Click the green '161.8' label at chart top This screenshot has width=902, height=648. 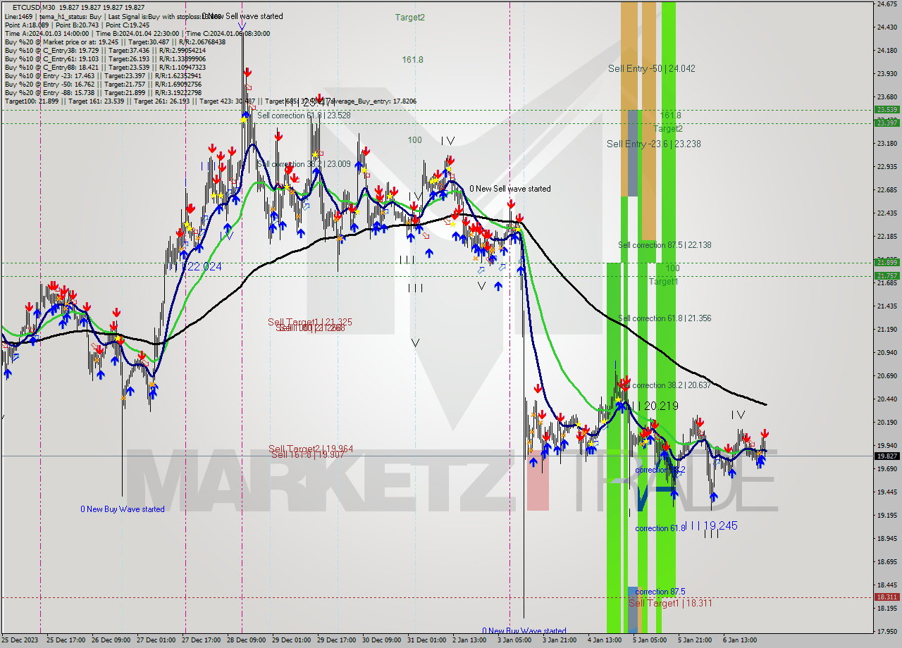point(413,60)
